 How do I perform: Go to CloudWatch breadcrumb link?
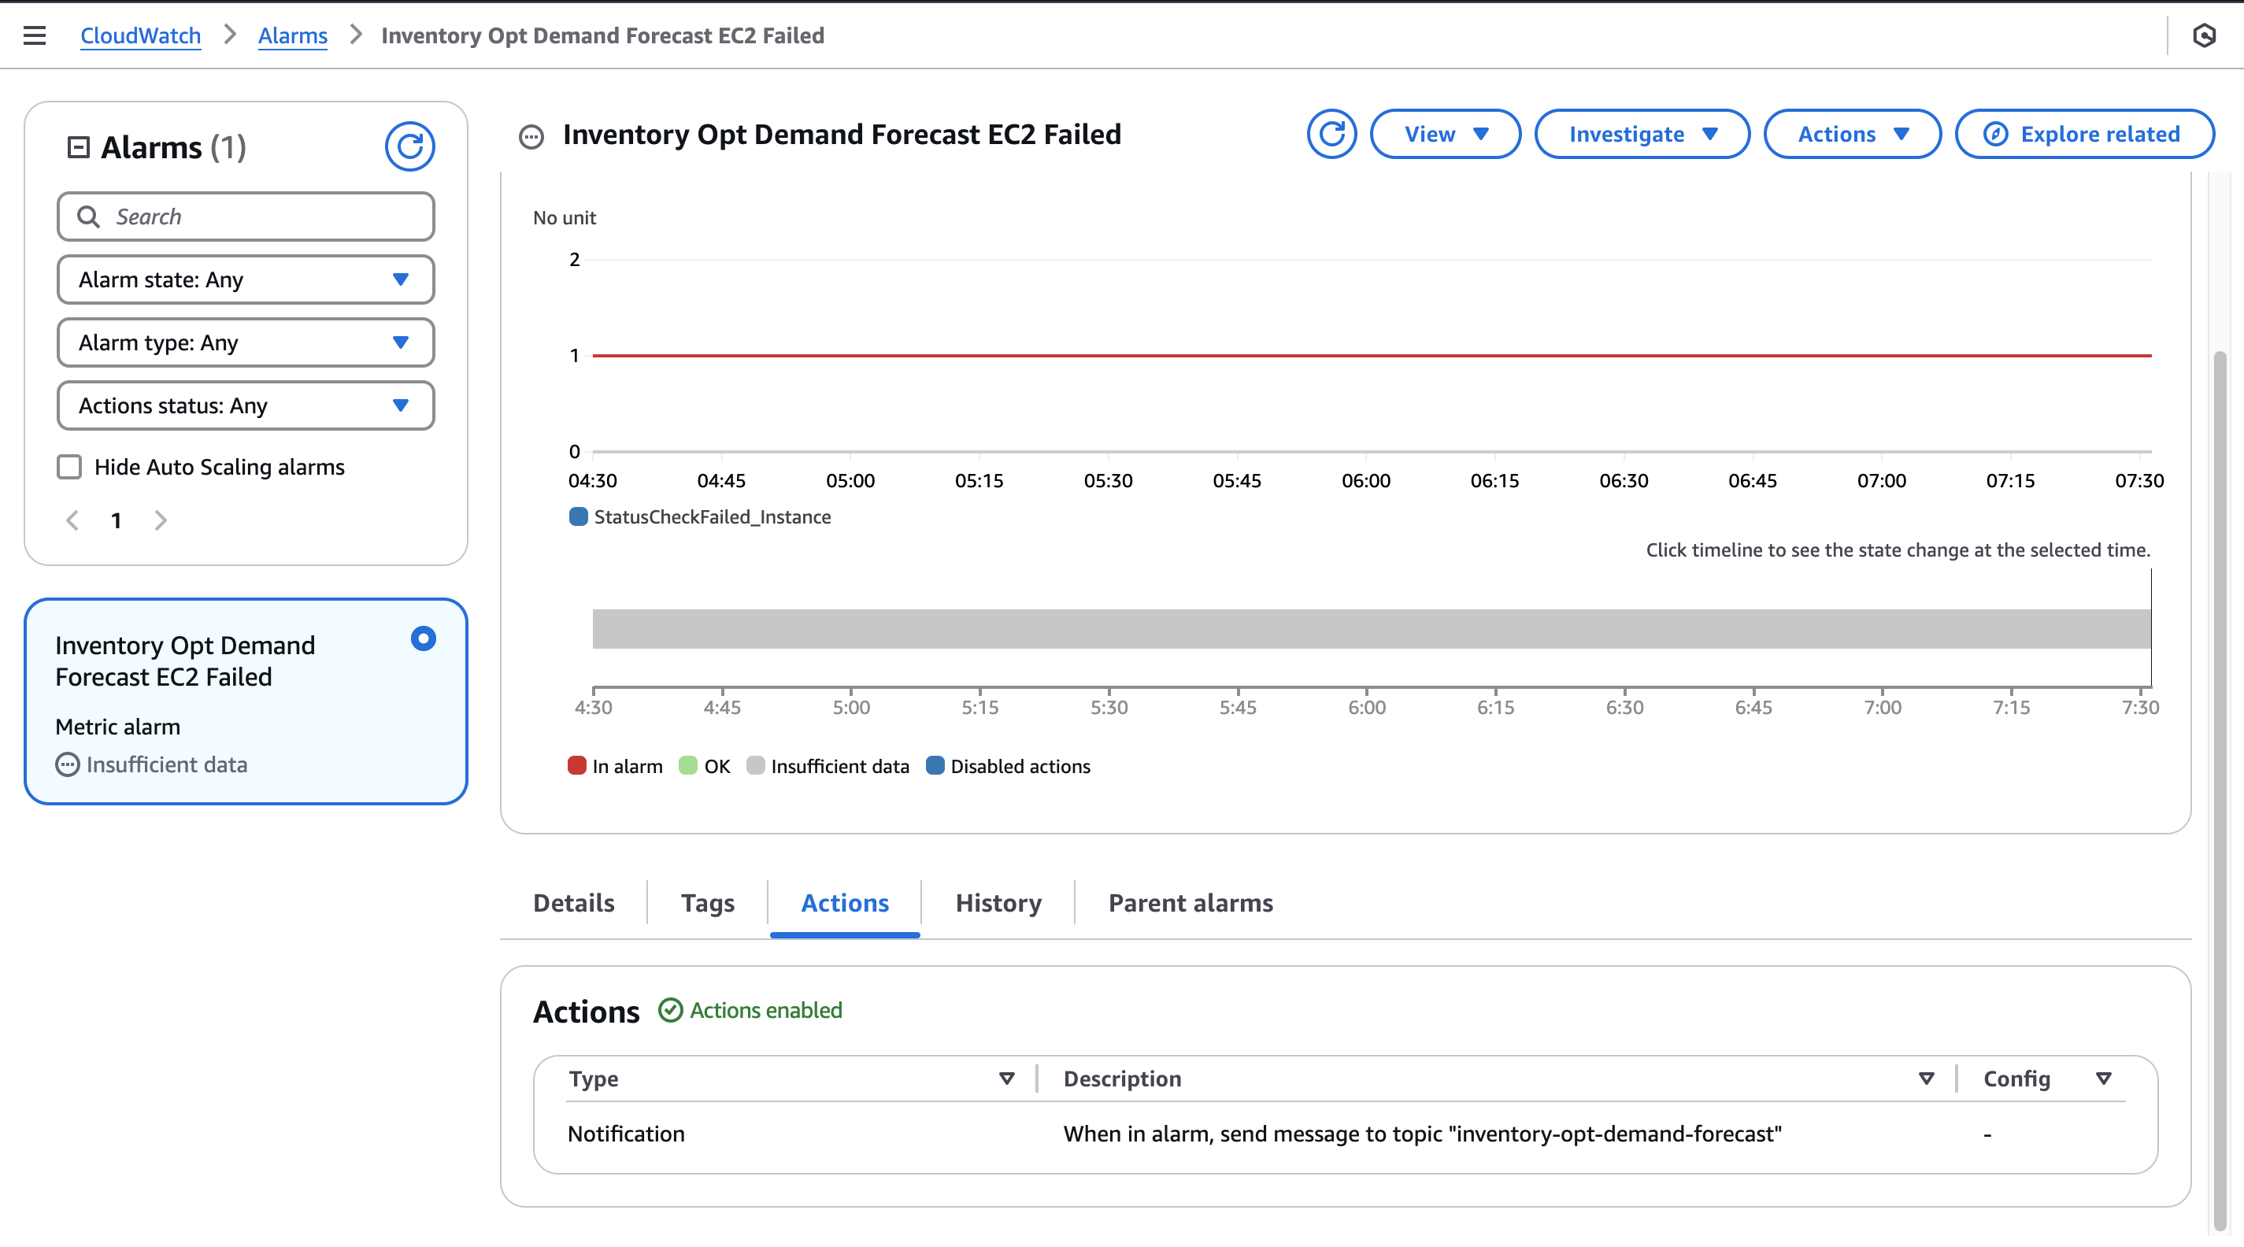(x=140, y=35)
